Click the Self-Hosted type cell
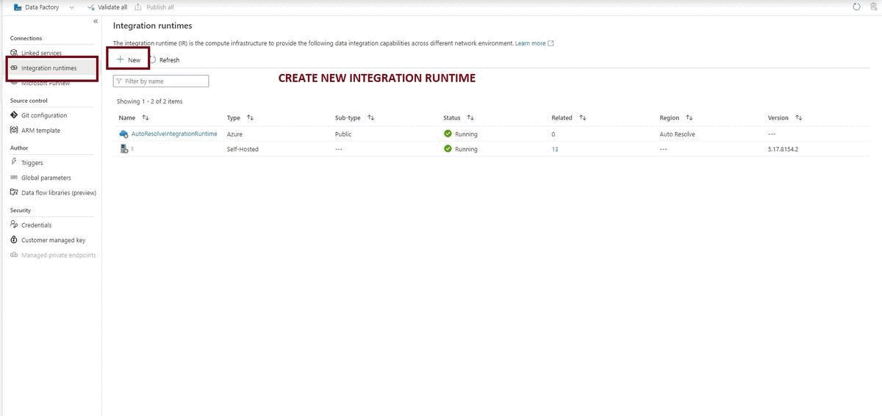The image size is (882, 416). (x=243, y=149)
